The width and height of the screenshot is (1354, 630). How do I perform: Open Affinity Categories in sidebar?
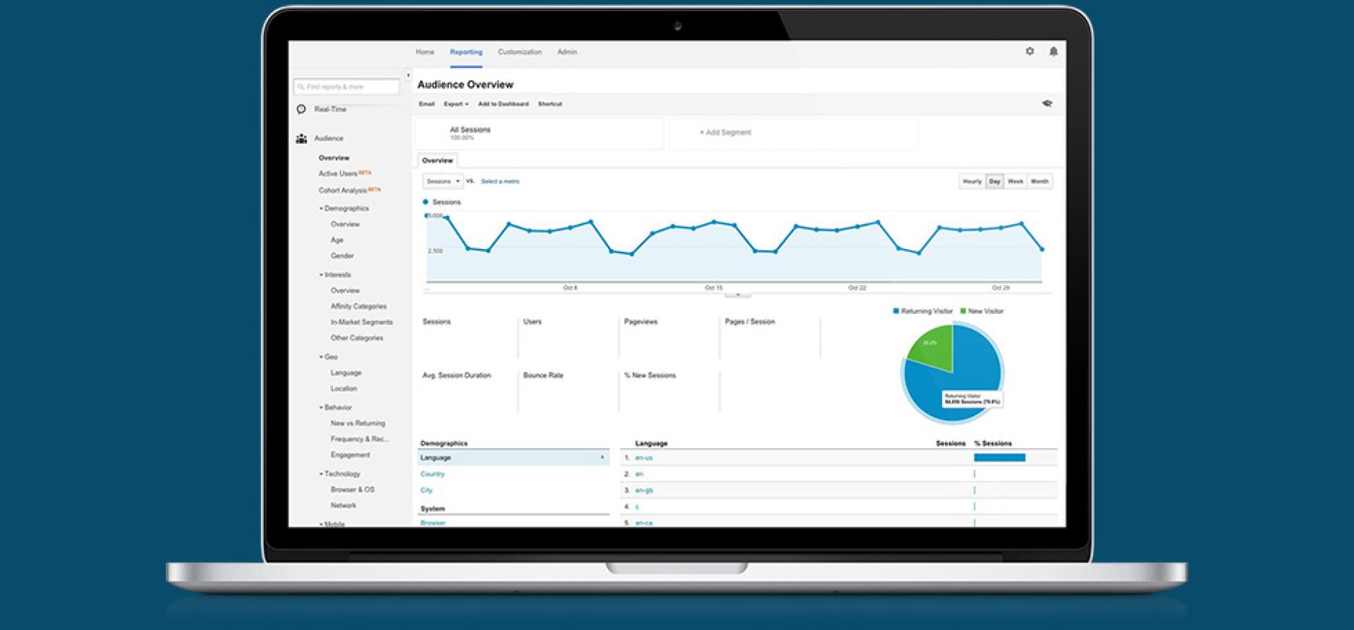pyautogui.click(x=359, y=307)
